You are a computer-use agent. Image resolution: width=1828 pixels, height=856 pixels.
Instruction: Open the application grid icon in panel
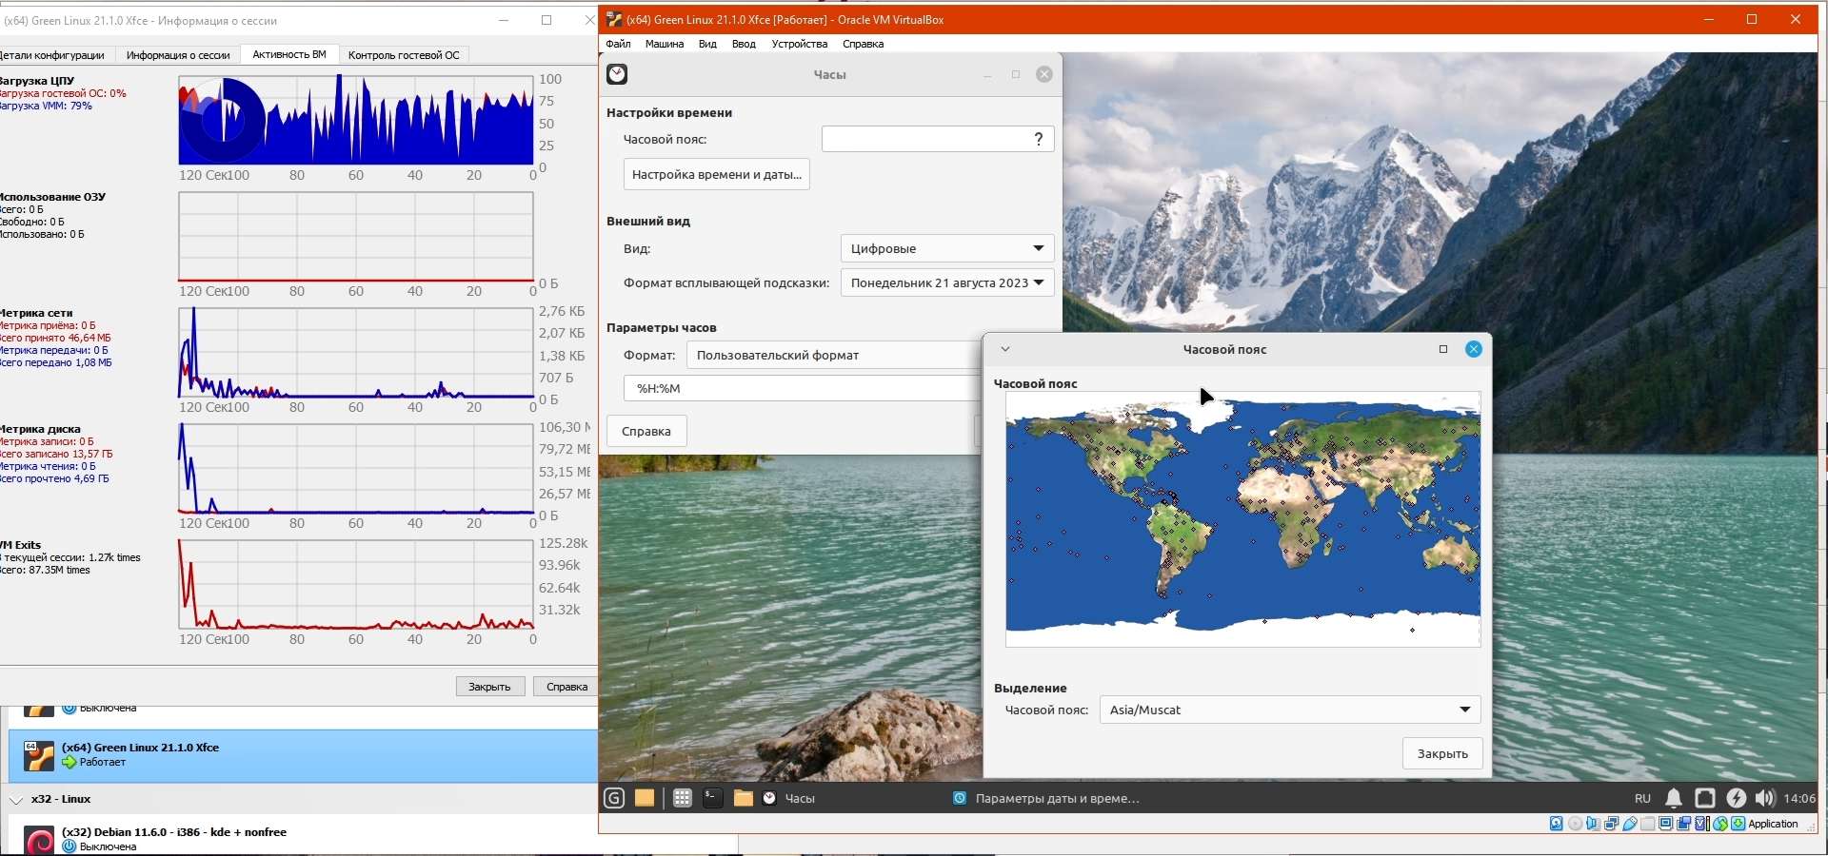click(x=682, y=798)
